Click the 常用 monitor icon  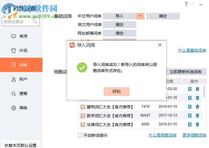13,36
